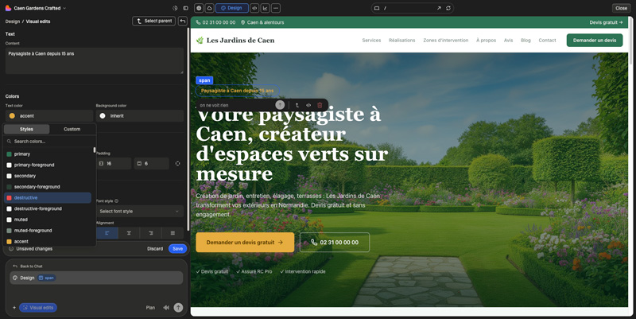Click the span chip in the chat box

[47, 278]
